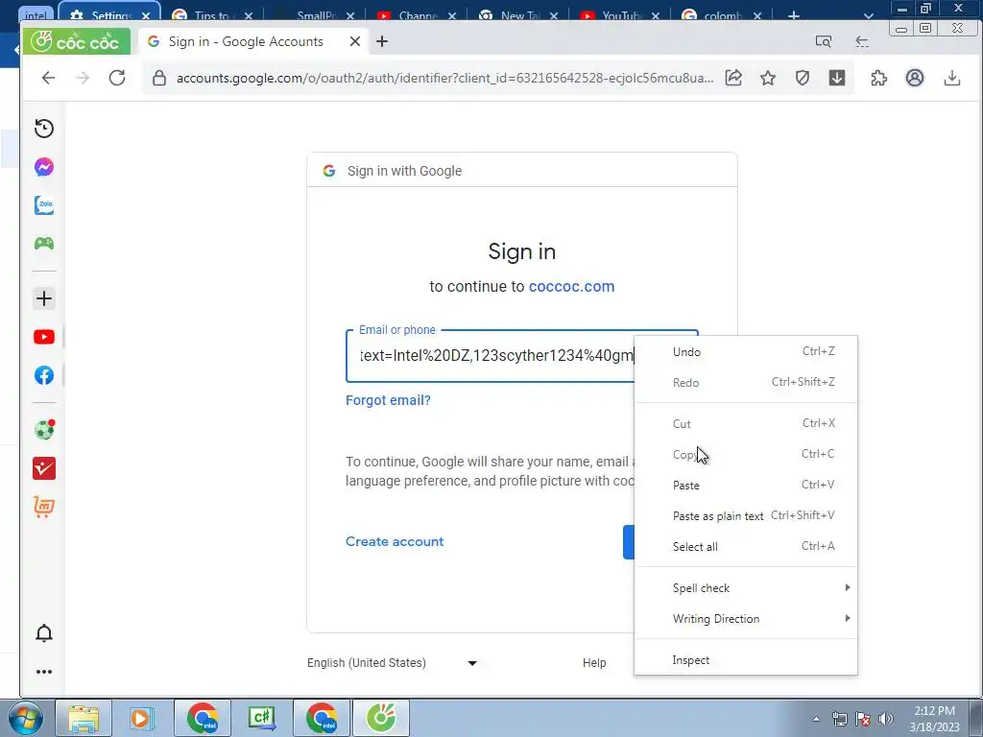983x737 pixels.
Task: Reload the Google sign in page
Action: [117, 78]
